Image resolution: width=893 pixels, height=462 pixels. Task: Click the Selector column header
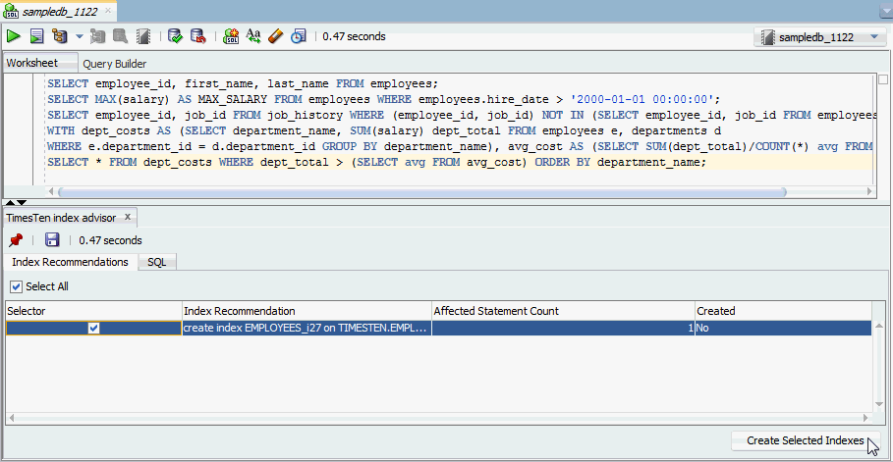coord(93,311)
